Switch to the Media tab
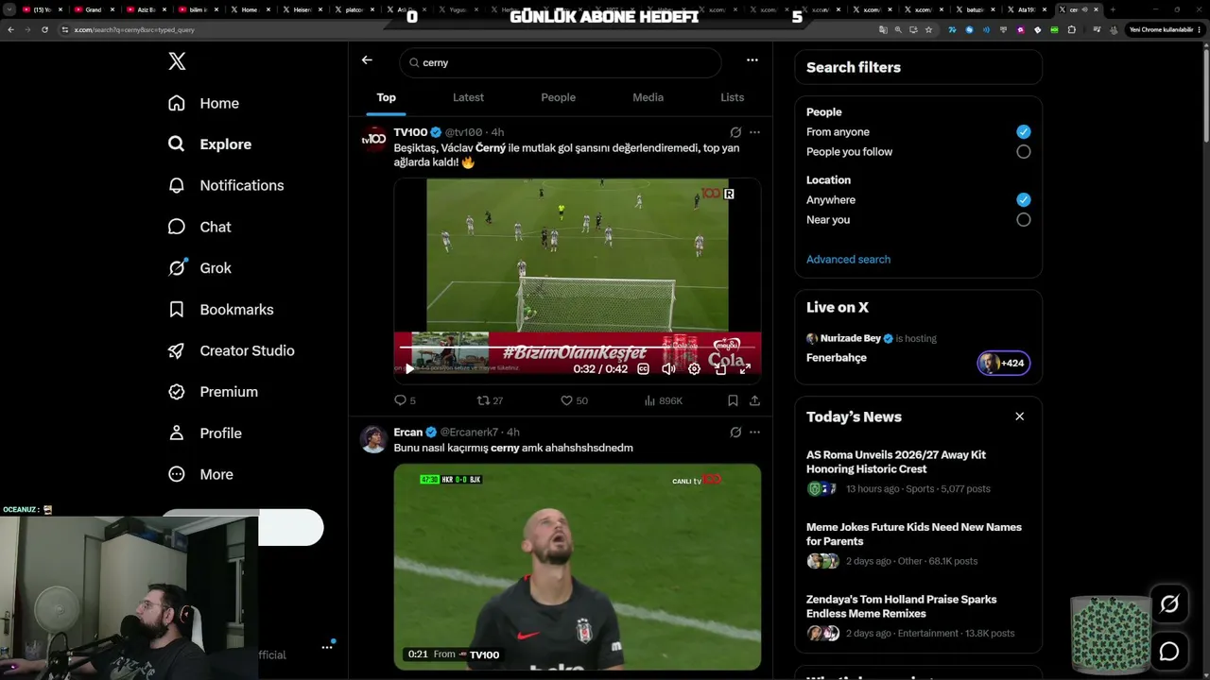The height and width of the screenshot is (680, 1210). tap(648, 97)
